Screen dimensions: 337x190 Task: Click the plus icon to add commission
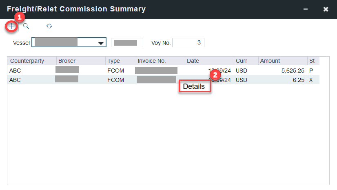[x=12, y=26]
